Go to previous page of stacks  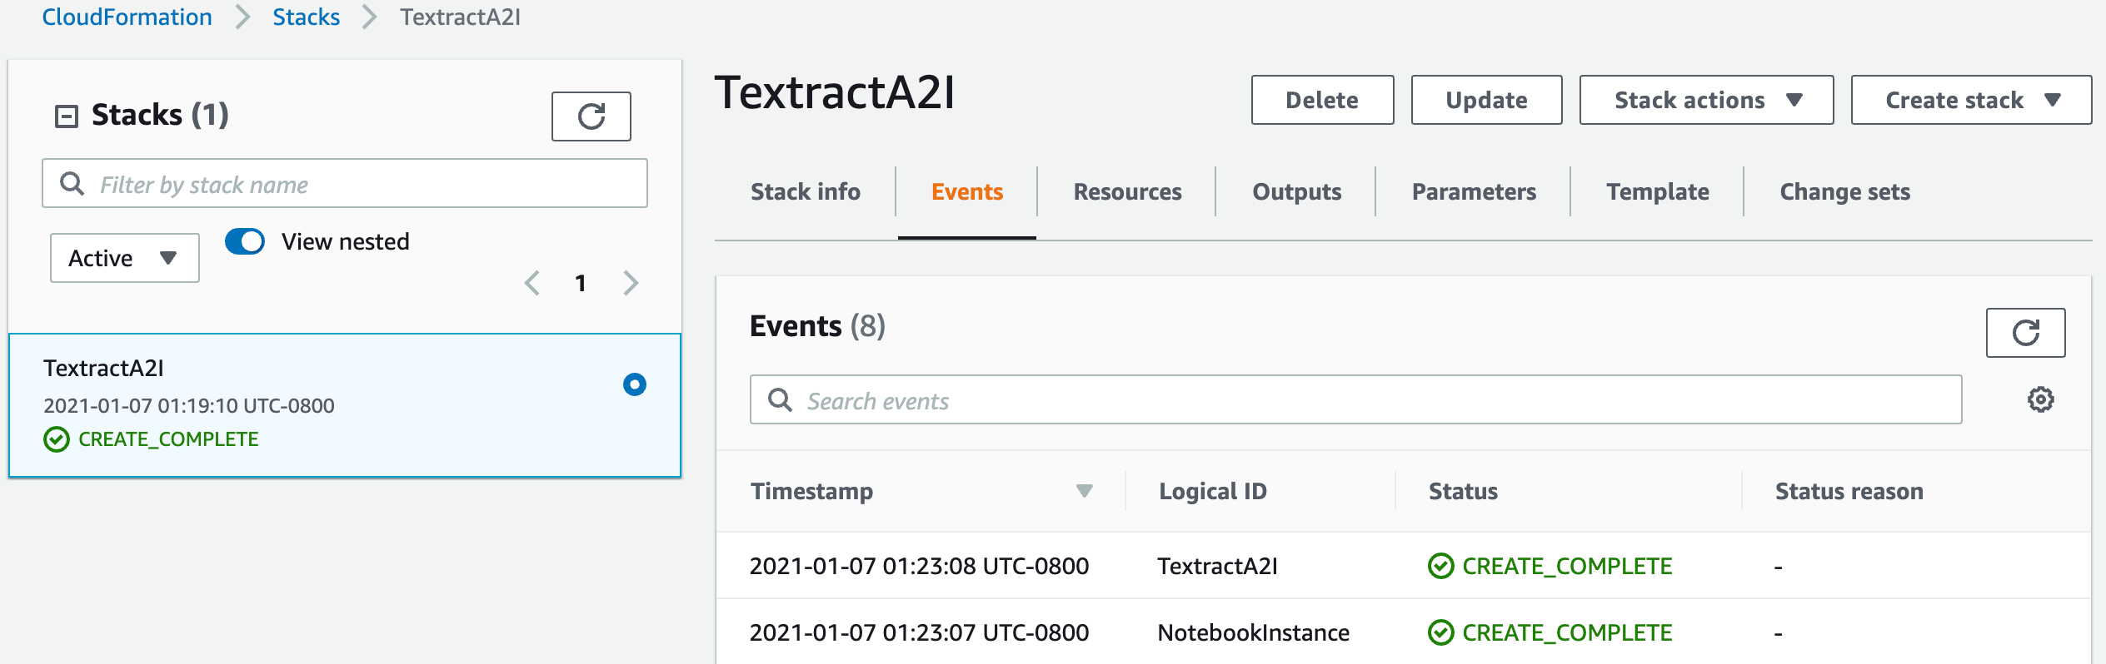pyautogui.click(x=531, y=283)
